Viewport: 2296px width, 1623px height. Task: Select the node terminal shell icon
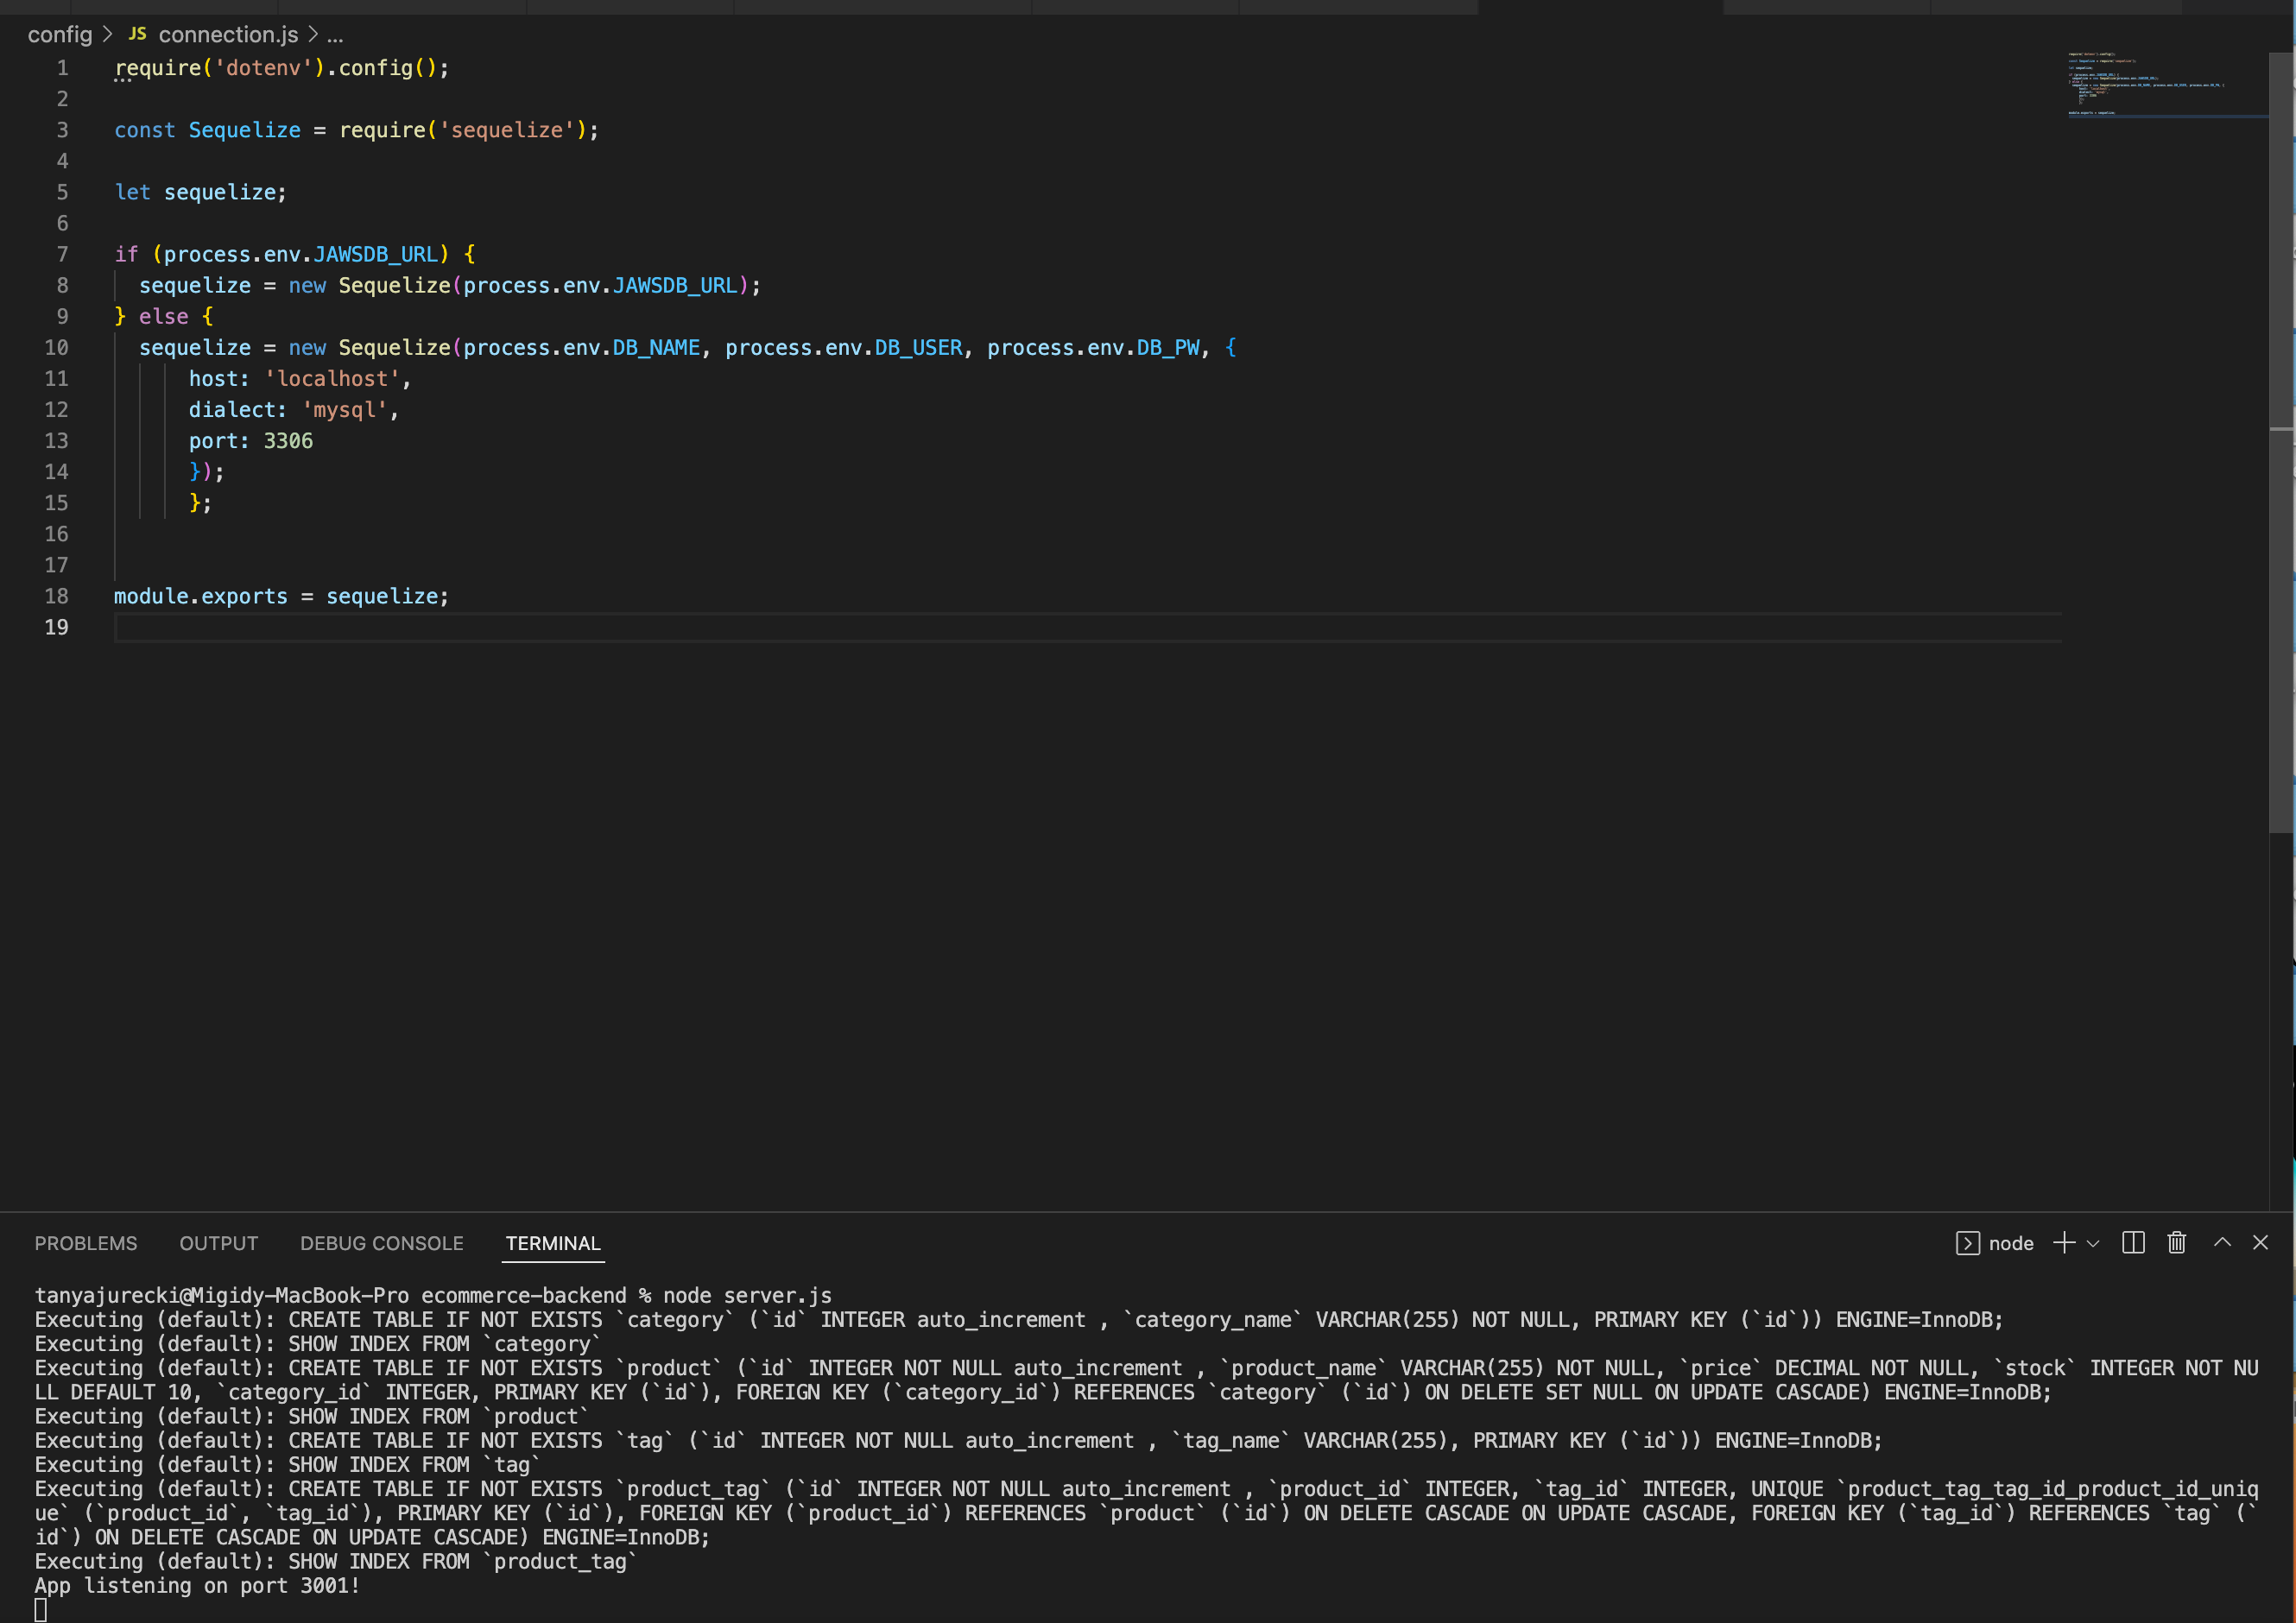point(1967,1243)
